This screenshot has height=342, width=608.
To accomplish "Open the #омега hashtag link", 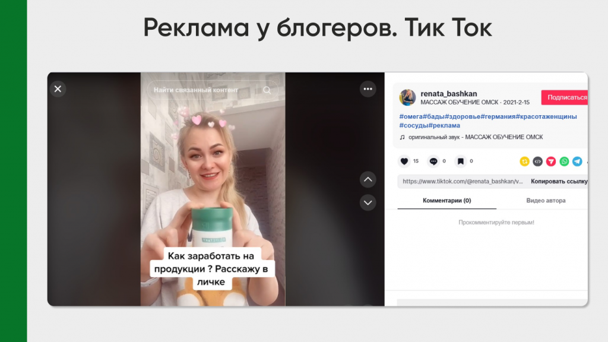I will 410,116.
